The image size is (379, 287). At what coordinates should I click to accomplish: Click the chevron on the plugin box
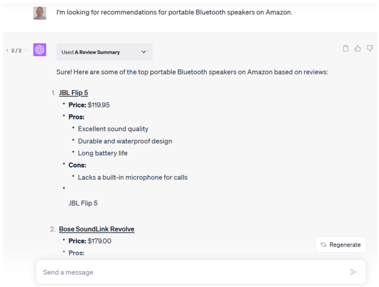144,52
